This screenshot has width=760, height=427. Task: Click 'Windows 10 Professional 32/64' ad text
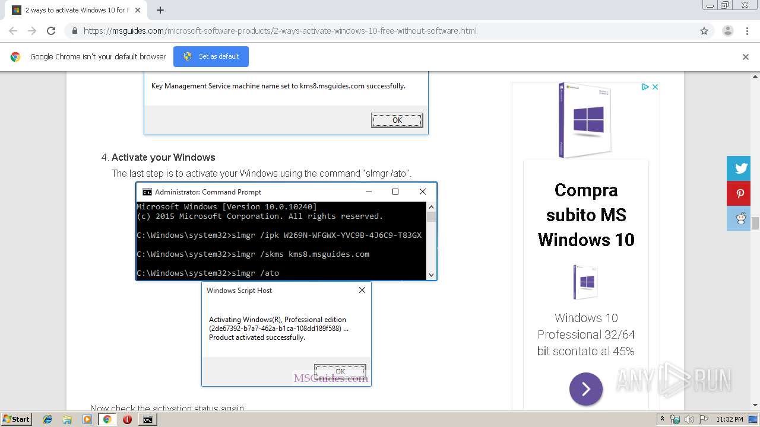coord(586,334)
